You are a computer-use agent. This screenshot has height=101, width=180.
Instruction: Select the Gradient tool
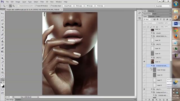coord(3,52)
